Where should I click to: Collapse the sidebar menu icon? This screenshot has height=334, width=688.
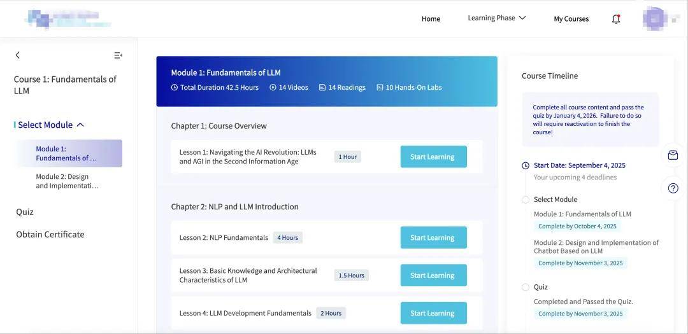click(x=118, y=55)
